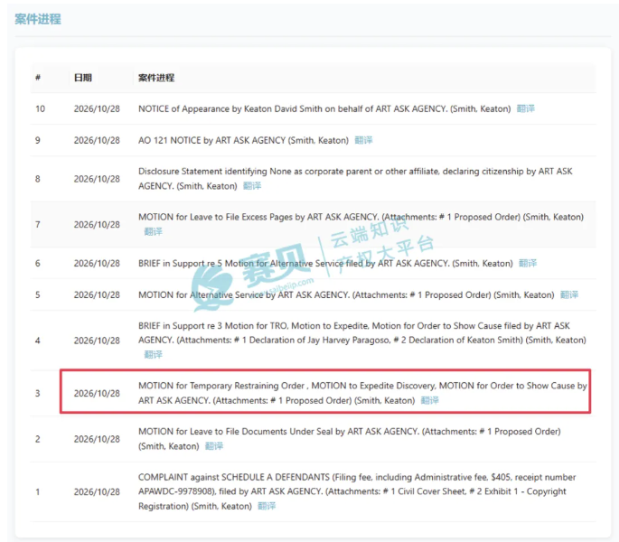
Task: Select the 案件进程 section heading
Action: click(38, 19)
